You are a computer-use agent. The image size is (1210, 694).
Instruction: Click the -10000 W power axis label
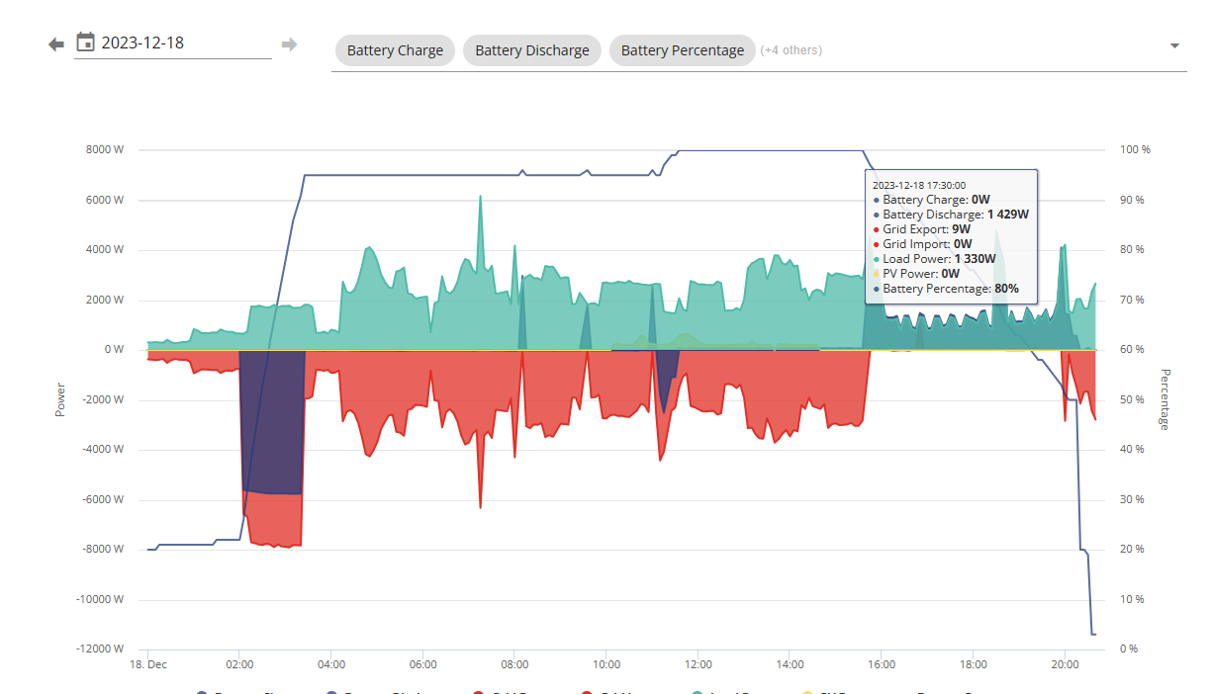[100, 599]
